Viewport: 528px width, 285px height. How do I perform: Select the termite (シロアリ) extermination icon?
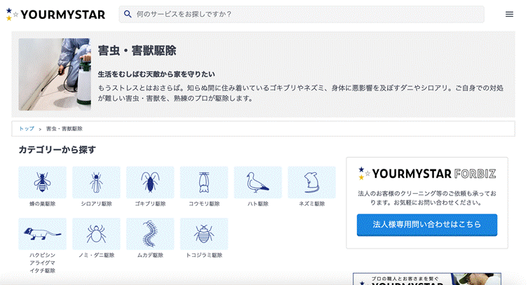point(97,183)
